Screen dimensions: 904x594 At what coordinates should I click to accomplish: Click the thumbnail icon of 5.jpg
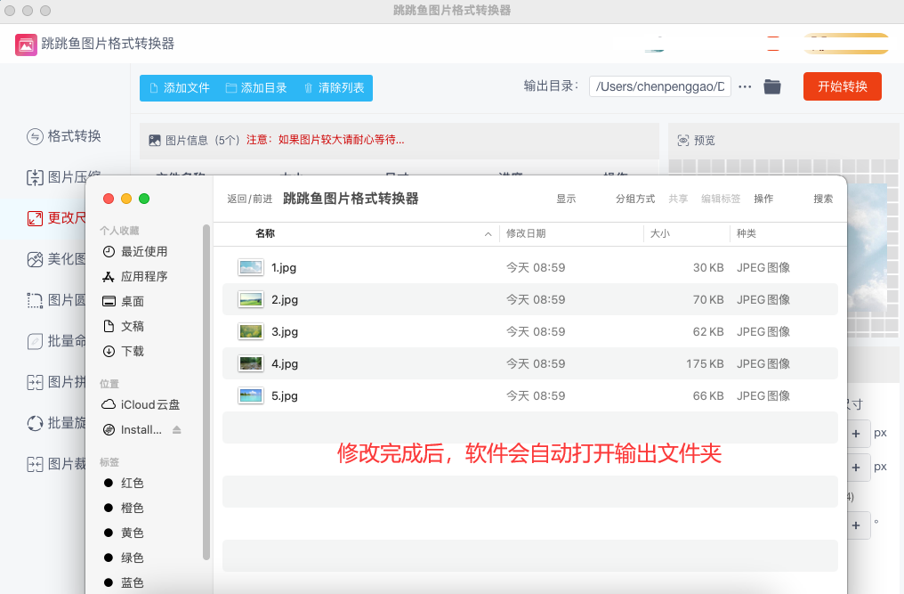click(251, 395)
